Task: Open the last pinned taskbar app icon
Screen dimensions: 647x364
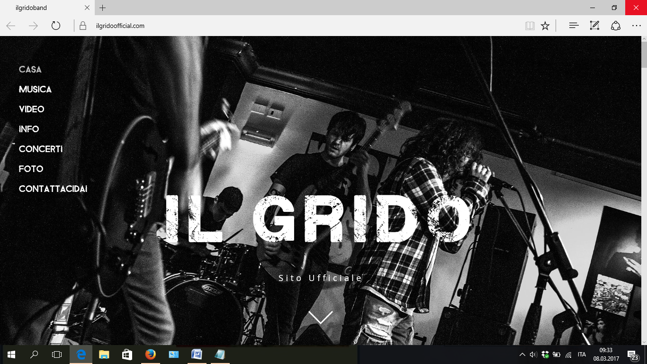Action: [220, 355]
